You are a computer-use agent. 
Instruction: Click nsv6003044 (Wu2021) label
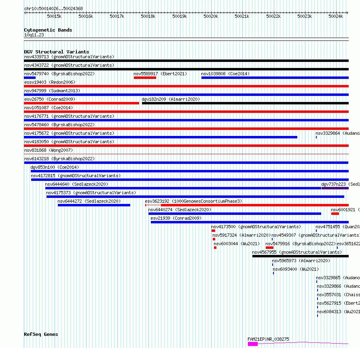[x=237, y=244]
